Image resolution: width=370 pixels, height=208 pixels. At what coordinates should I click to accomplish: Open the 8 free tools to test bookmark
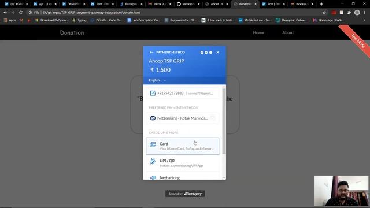pyautogui.click(x=218, y=20)
